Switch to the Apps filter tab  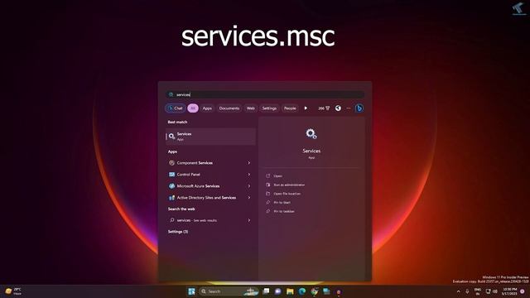[207, 108]
